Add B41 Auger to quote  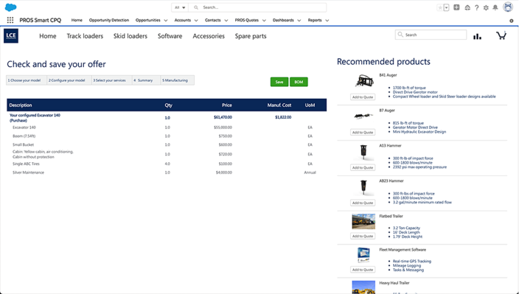(x=363, y=97)
